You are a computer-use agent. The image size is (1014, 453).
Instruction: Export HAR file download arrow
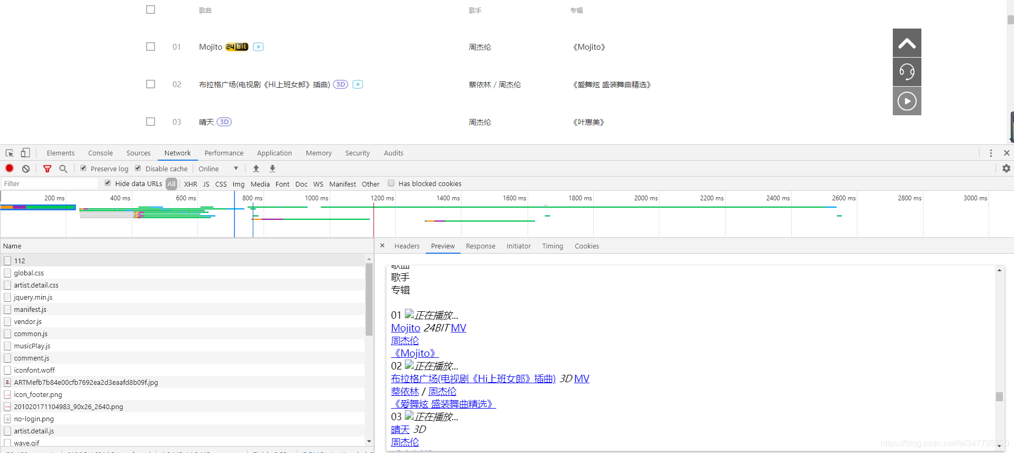tap(273, 169)
